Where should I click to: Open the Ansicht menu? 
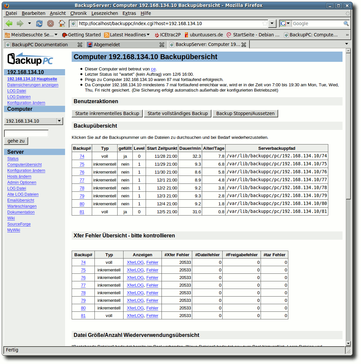tap(58, 13)
